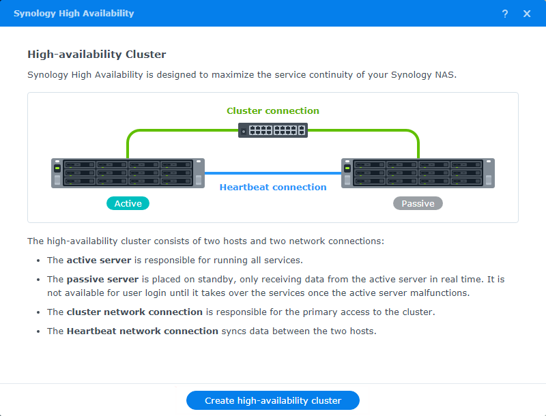Click the gray Passive badge
The width and height of the screenshot is (546, 416).
tap(418, 203)
